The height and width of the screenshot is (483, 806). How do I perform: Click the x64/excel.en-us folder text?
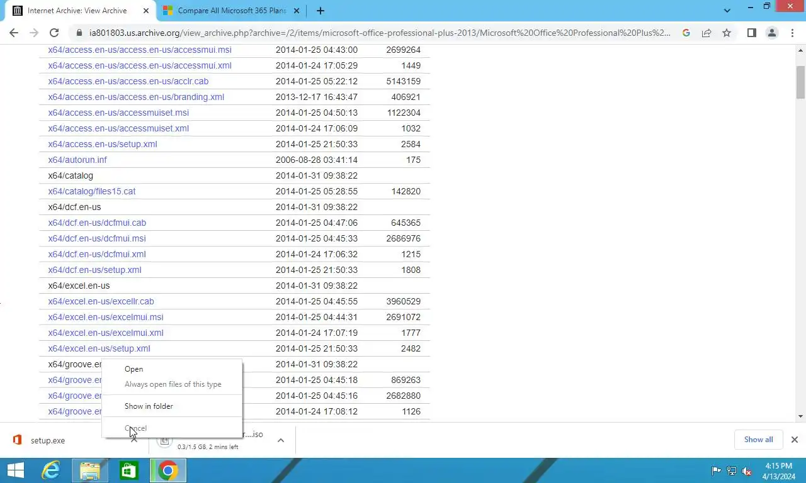click(79, 286)
